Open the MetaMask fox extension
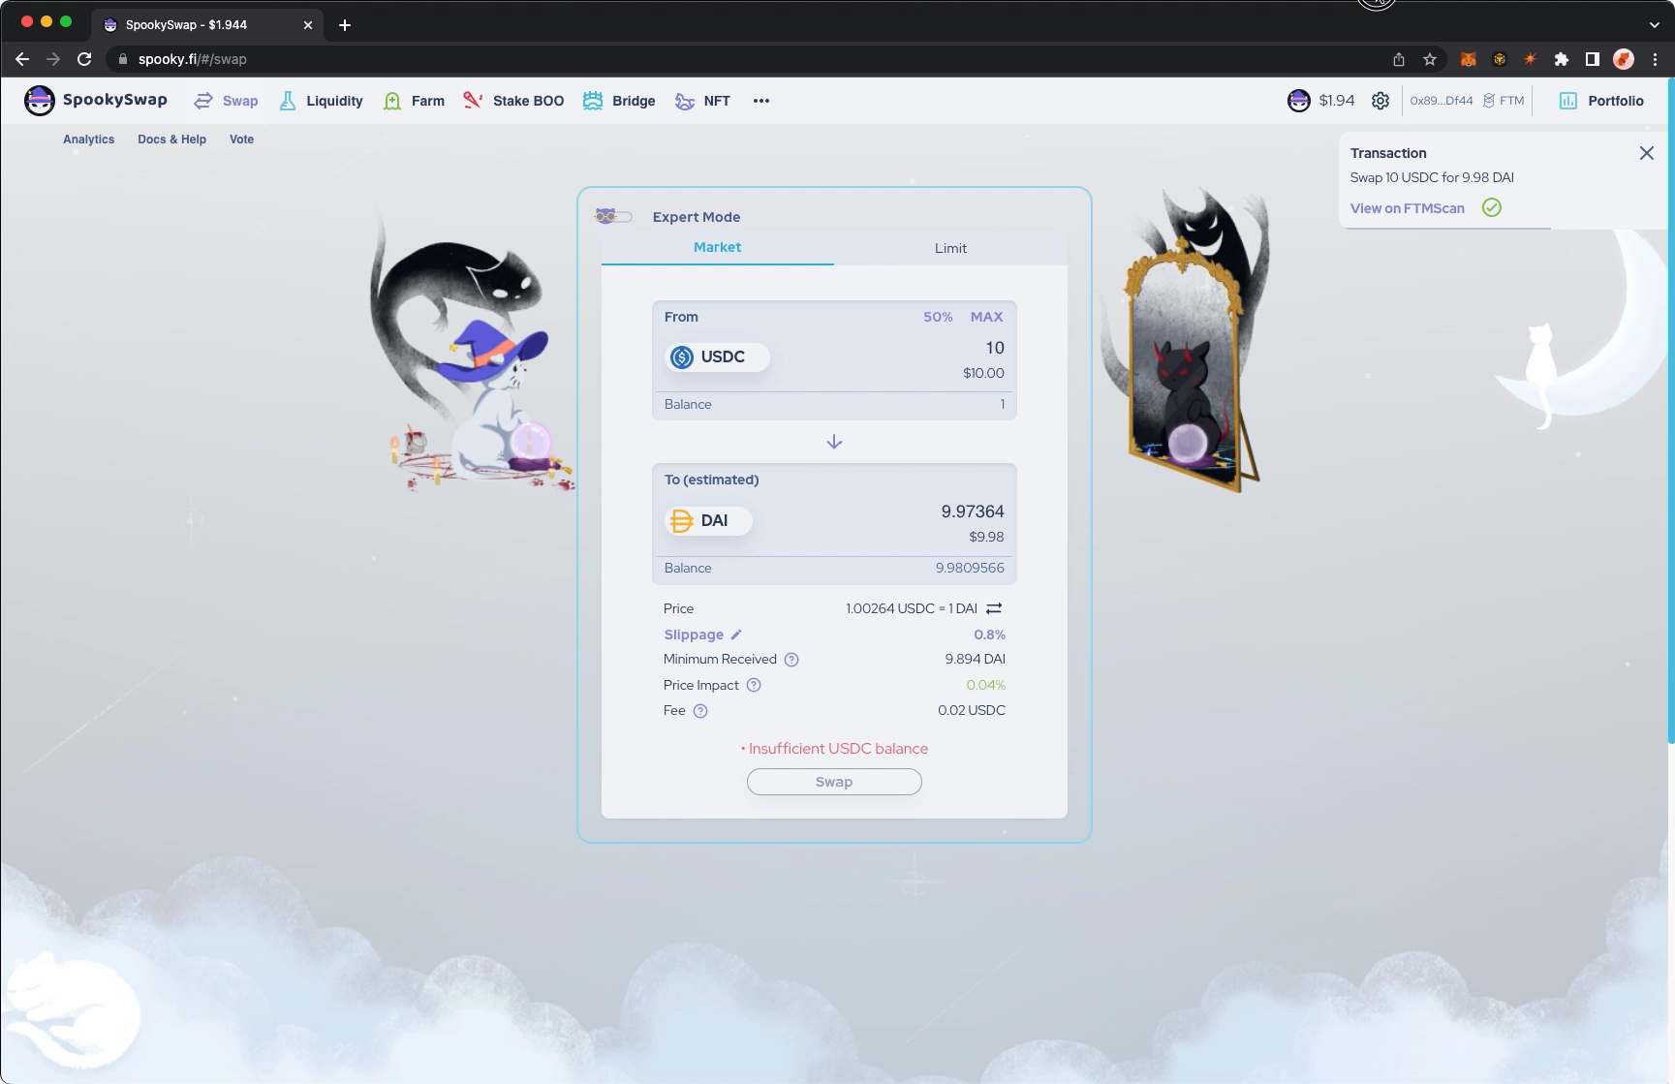The width and height of the screenshot is (1675, 1084). pos(1469,59)
